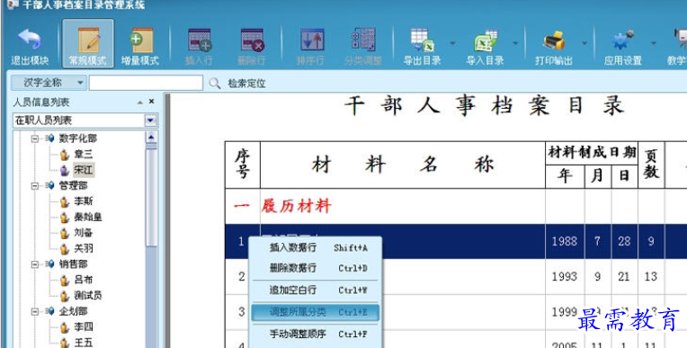Screen dimensions: 687x348
Task: Select person 章三 in tree
Action: 84,155
